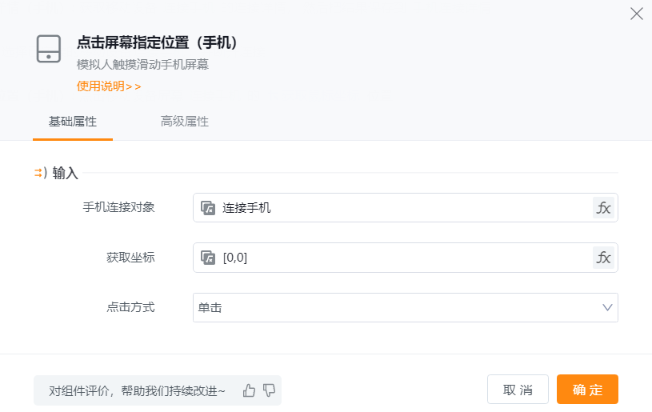Image resolution: width=652 pixels, height=412 pixels.
Task: Open the 使用说明>> help link
Action: pos(109,86)
